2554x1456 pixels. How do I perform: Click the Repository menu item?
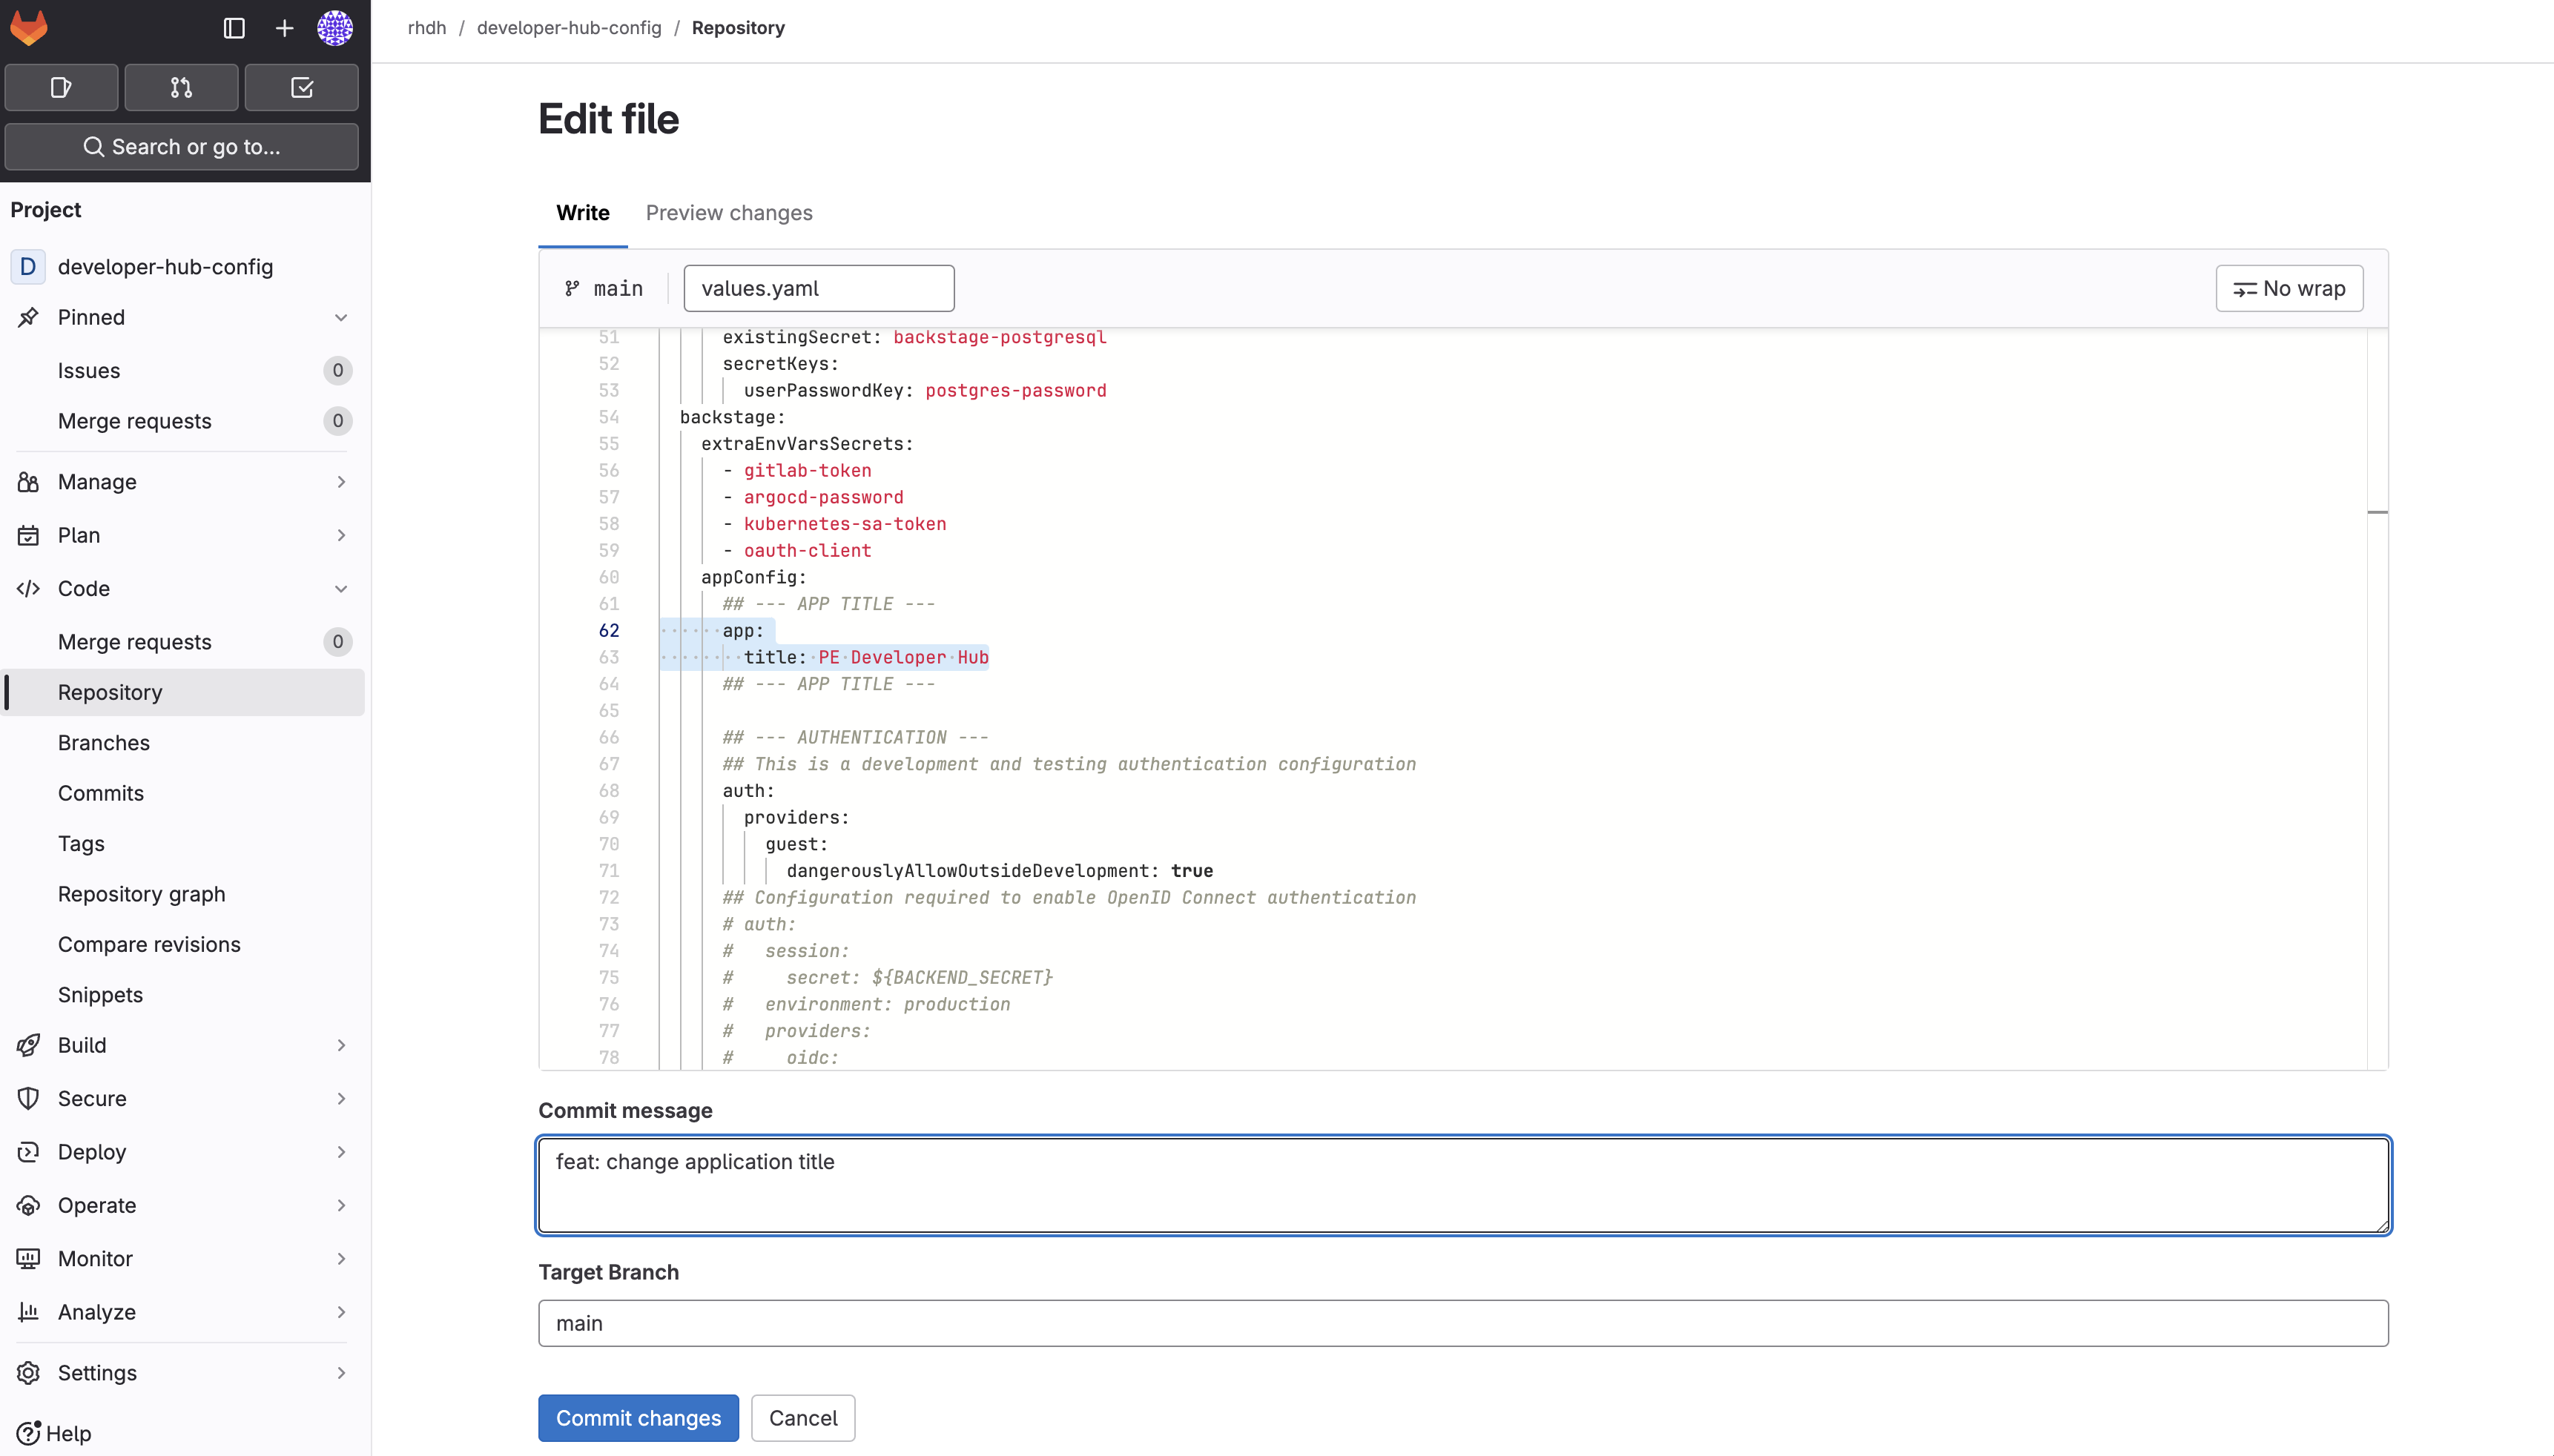coord(110,691)
